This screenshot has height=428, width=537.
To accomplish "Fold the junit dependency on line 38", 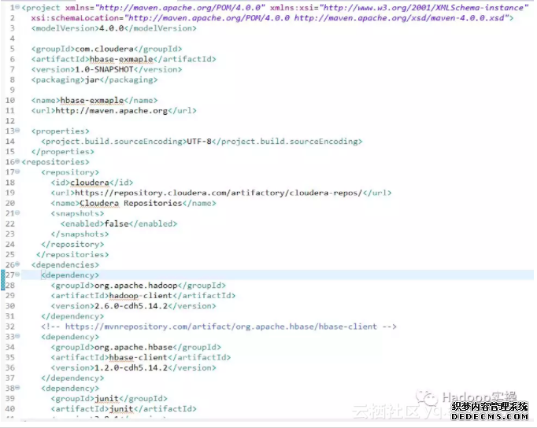I will tap(17, 388).
